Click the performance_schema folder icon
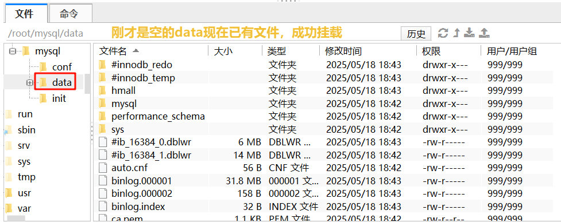This screenshot has width=561, height=222. [x=103, y=116]
